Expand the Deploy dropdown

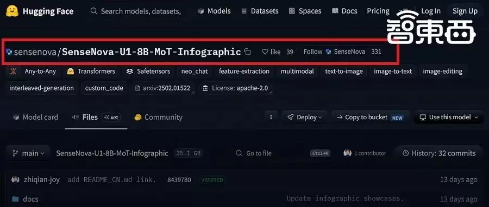point(304,117)
